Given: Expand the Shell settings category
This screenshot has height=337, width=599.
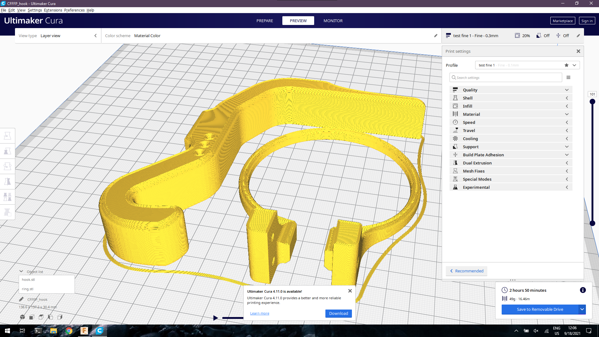Looking at the screenshot, I should [x=511, y=98].
